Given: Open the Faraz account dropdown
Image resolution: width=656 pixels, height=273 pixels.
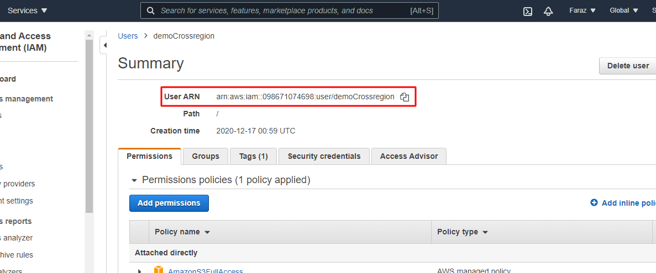Looking at the screenshot, I should click(582, 11).
